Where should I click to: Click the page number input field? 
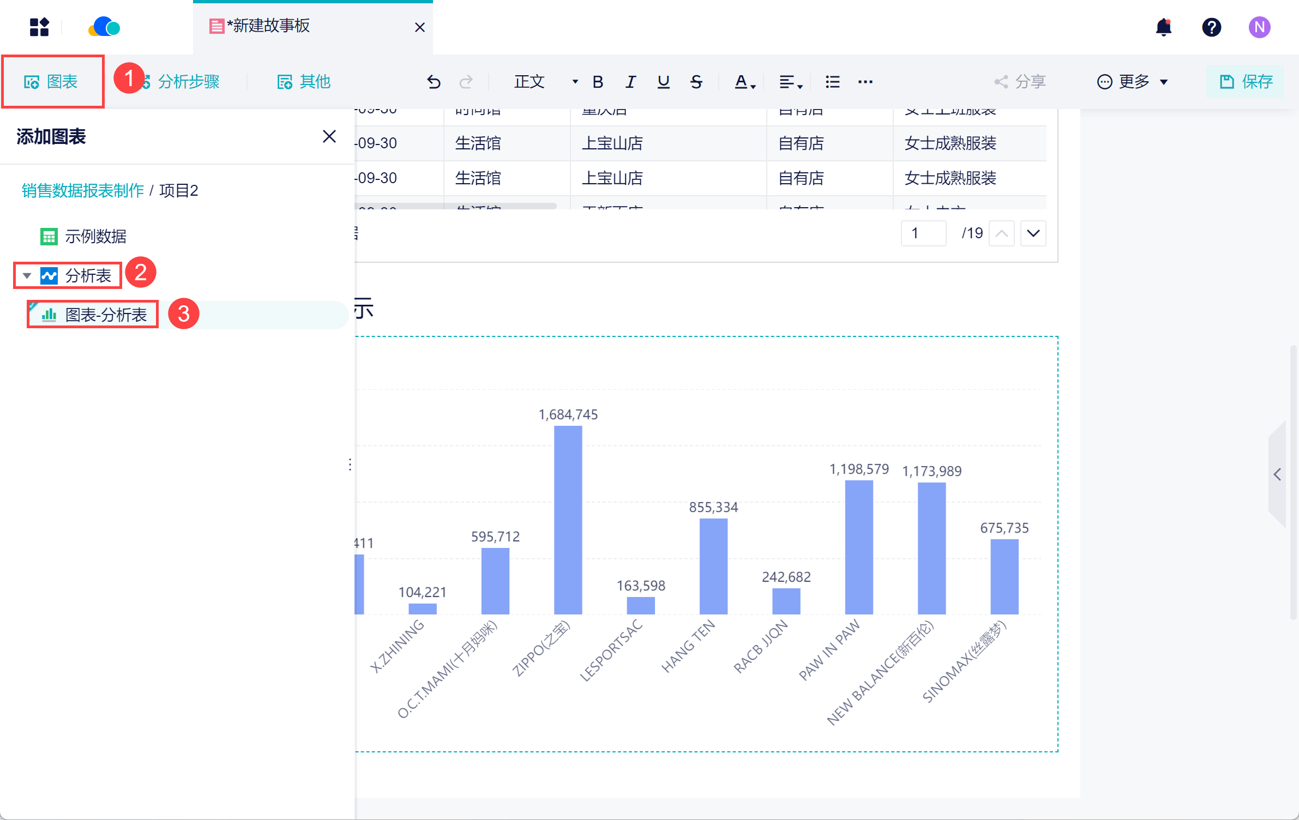pyautogui.click(x=923, y=233)
